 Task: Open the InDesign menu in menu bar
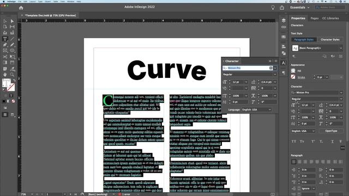coord(11,1)
